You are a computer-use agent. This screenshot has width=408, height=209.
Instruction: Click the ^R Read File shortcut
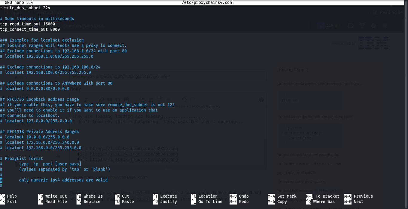pos(53,202)
